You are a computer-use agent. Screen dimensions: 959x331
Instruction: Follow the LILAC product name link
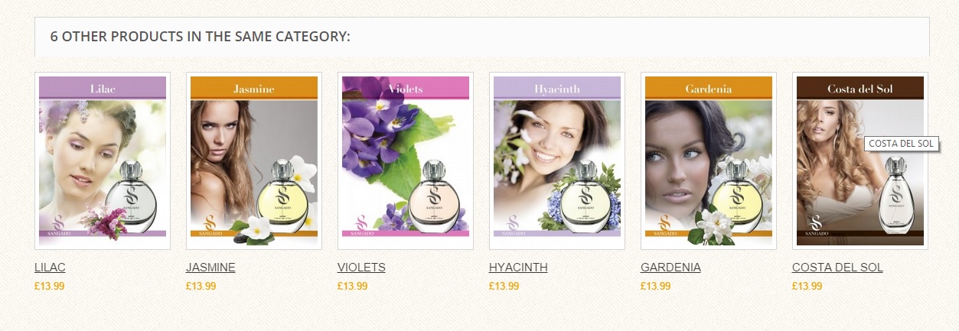click(x=51, y=268)
